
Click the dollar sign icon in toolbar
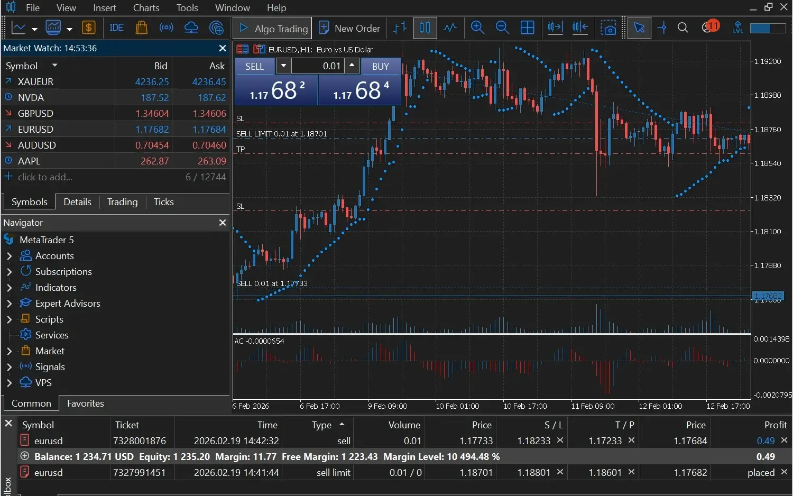point(89,28)
